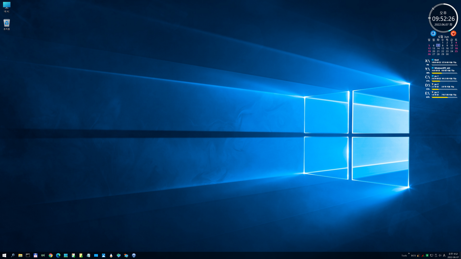Screen dimensions: 461x259
Task: Toggle the input language A indicator
Action: 444,255
